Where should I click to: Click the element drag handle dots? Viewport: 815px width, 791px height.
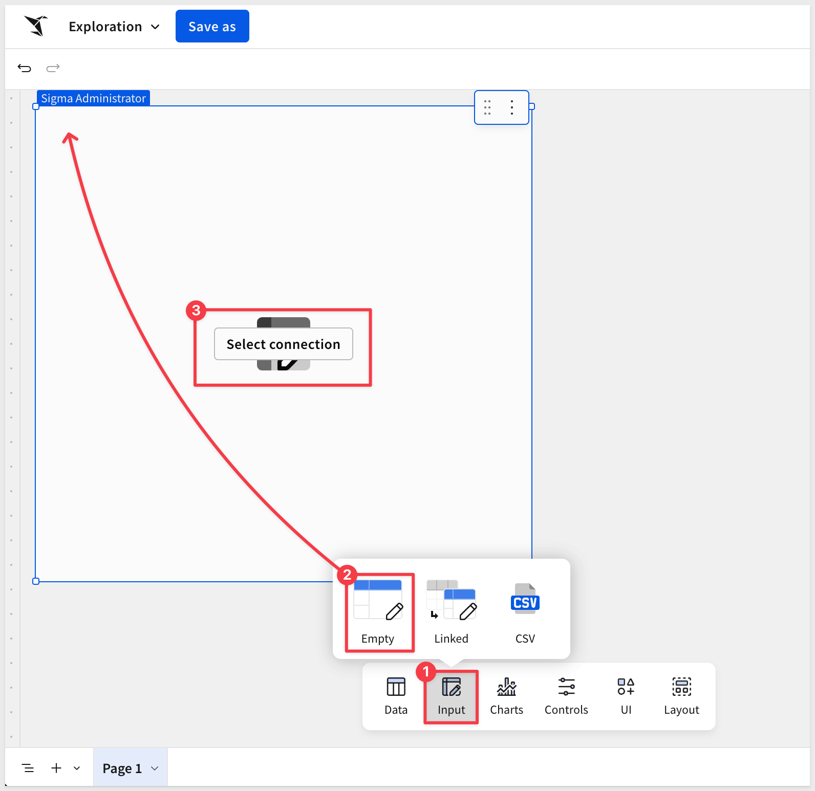487,107
